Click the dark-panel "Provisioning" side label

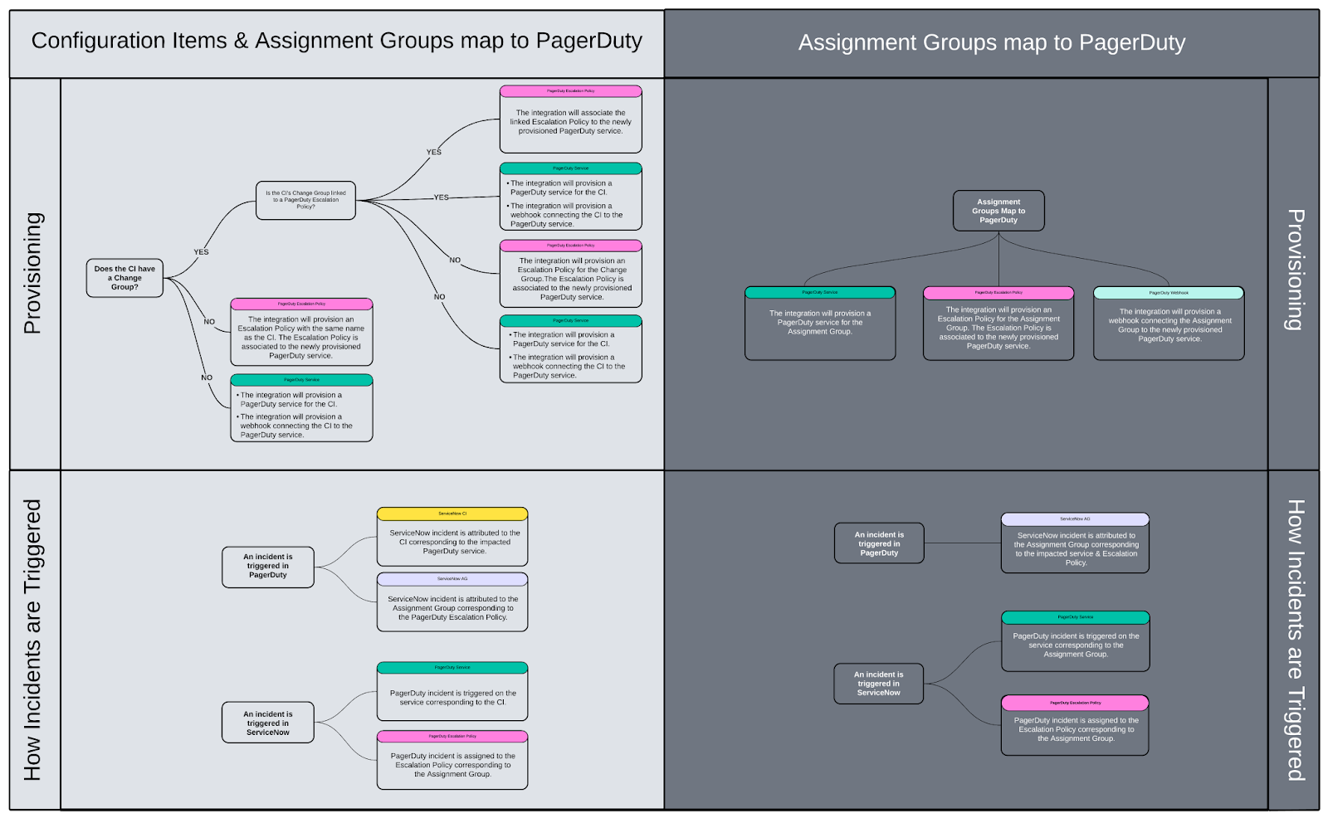pos(1295,270)
